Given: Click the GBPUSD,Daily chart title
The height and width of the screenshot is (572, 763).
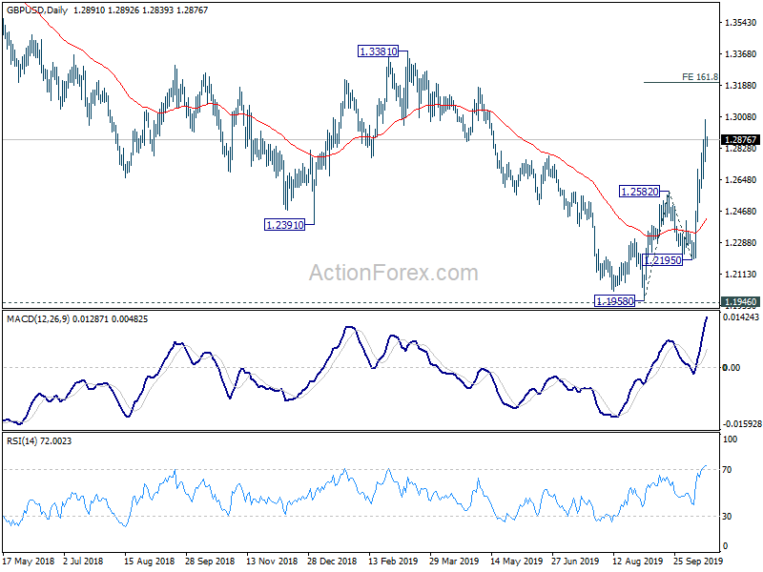Looking at the screenshot, I should 37,10.
